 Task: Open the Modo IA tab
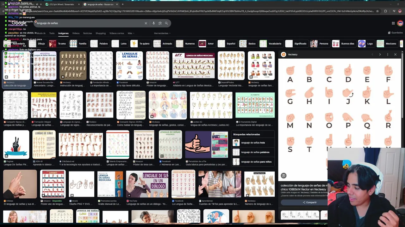point(41,33)
